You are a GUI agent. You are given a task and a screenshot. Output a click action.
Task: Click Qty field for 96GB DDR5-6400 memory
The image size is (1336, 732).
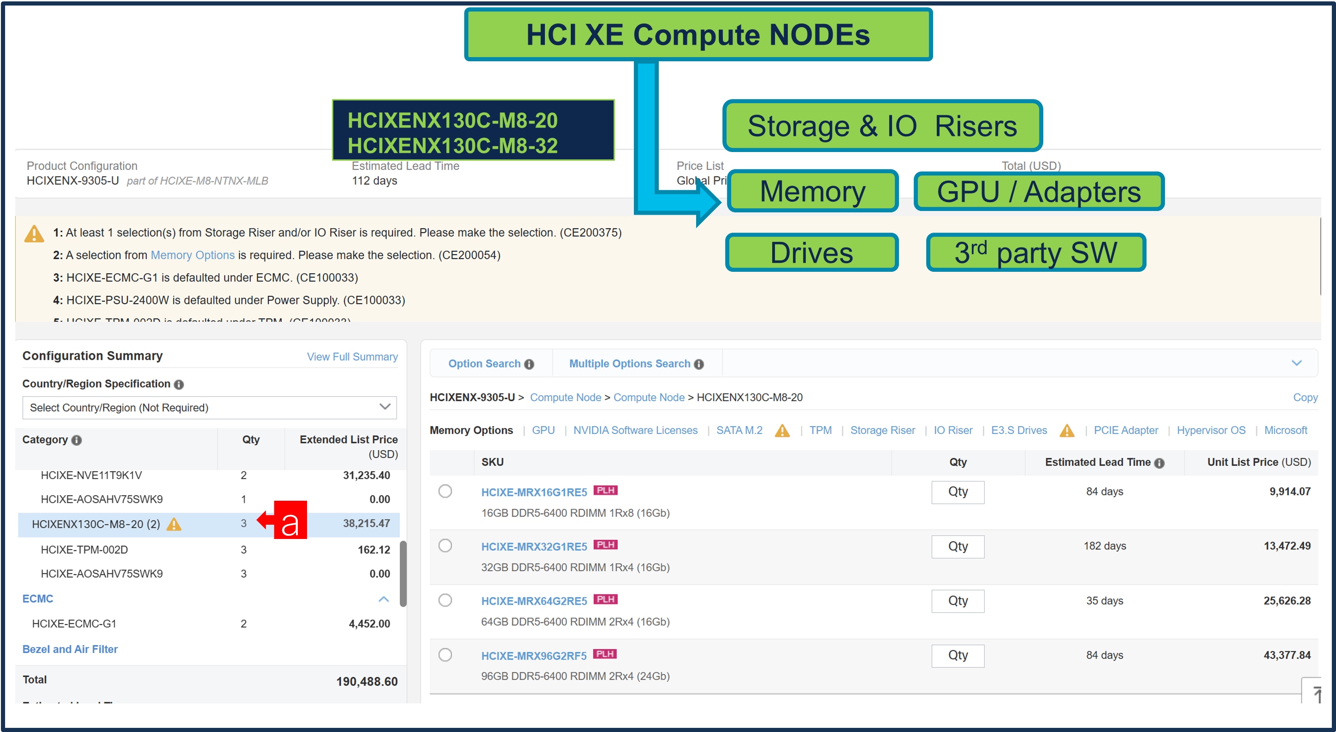click(958, 656)
